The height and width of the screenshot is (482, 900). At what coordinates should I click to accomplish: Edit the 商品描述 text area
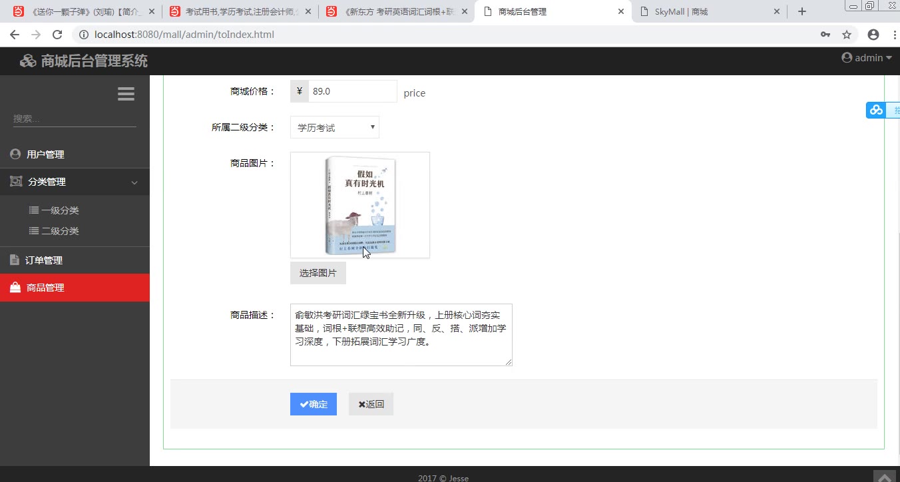[x=401, y=335]
